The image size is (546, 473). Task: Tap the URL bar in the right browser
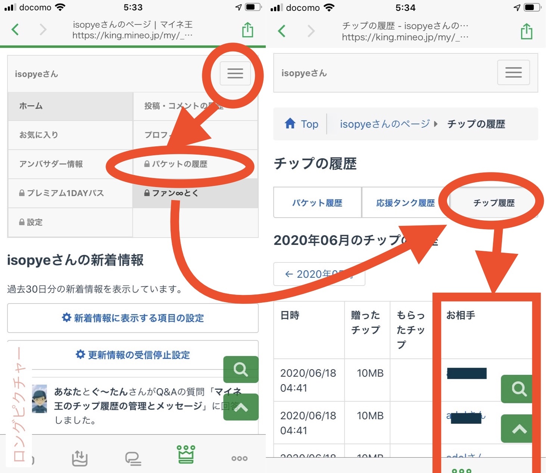click(405, 31)
